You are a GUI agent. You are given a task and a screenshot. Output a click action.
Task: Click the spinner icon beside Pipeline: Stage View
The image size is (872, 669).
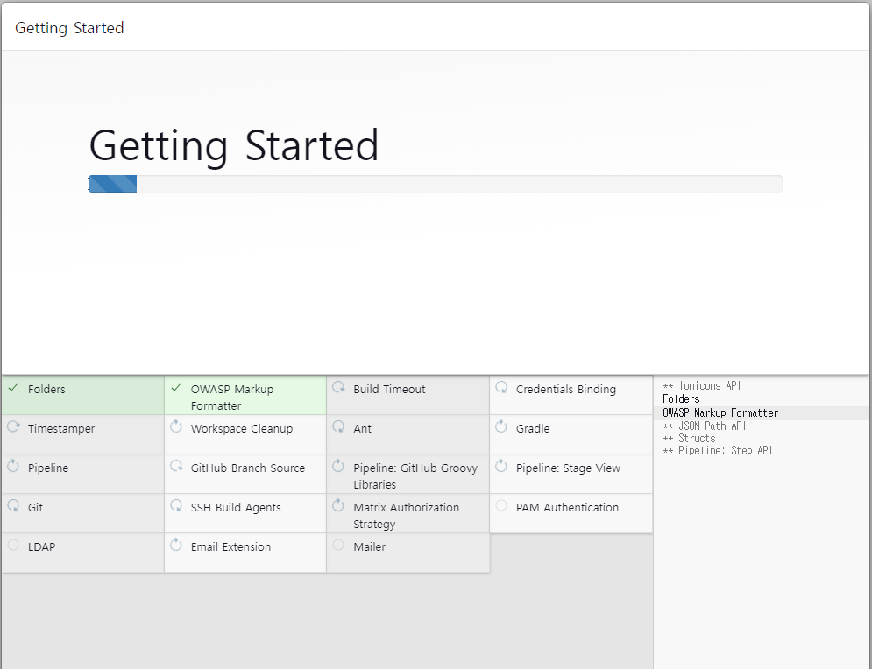[501, 466]
